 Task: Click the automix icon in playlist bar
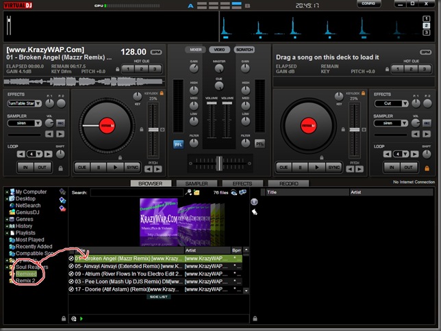74,319
